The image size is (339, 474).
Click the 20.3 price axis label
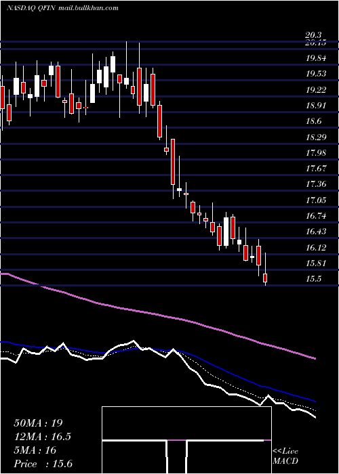pos(313,35)
